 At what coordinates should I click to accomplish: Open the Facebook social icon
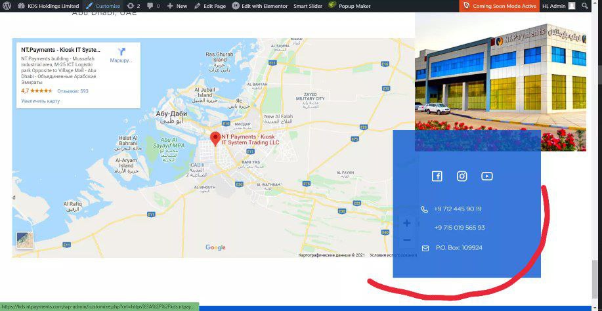coord(437,176)
